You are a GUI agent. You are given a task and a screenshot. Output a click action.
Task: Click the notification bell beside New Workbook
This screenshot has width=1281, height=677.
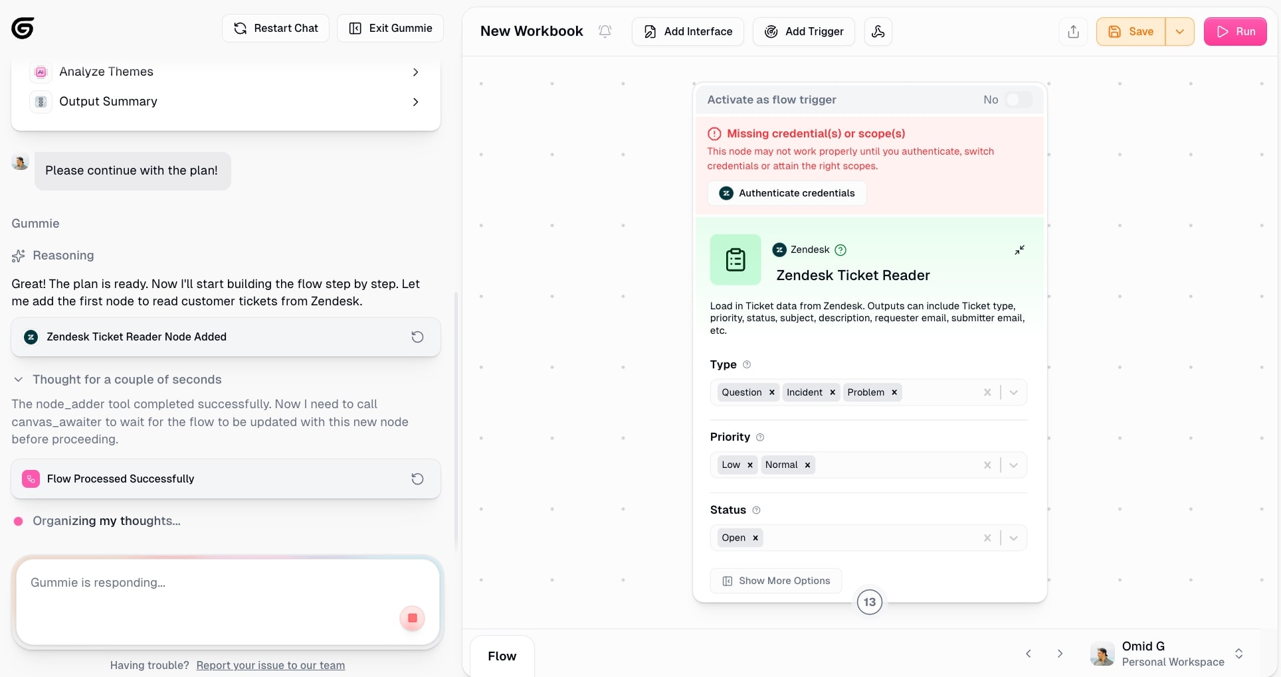[x=605, y=31]
